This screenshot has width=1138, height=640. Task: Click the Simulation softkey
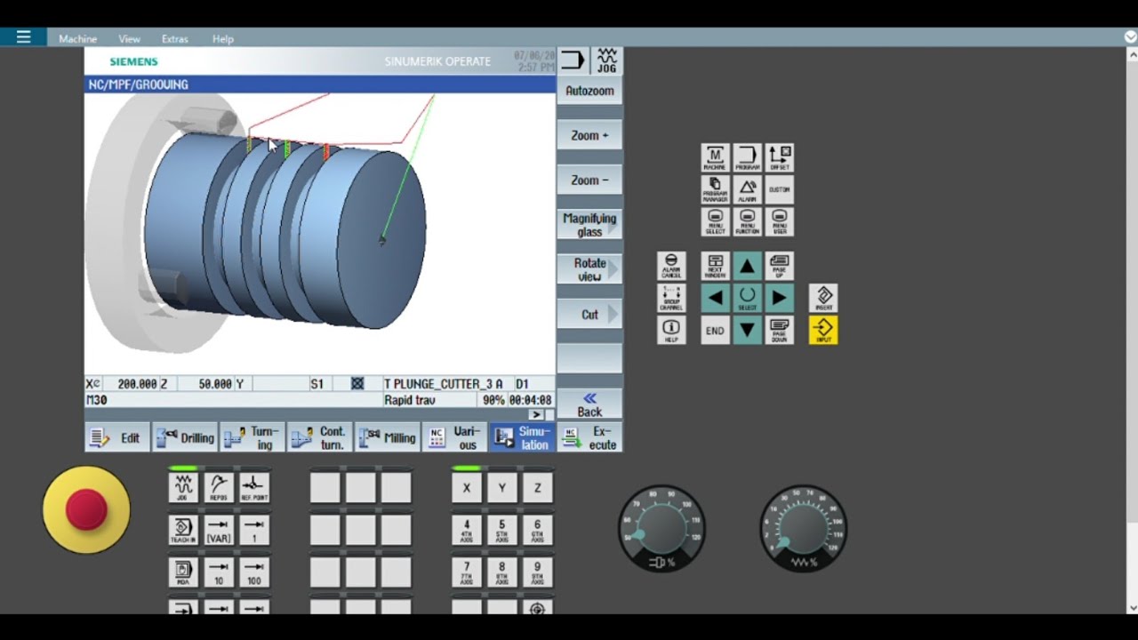[x=523, y=437]
